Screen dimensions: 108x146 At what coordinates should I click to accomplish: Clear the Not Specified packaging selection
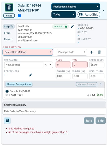(46, 65)
